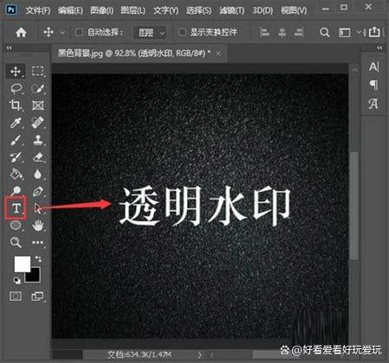Select the Zoom tool in the toolbox
Image resolution: width=389 pixels, height=363 pixels.
click(x=16, y=242)
